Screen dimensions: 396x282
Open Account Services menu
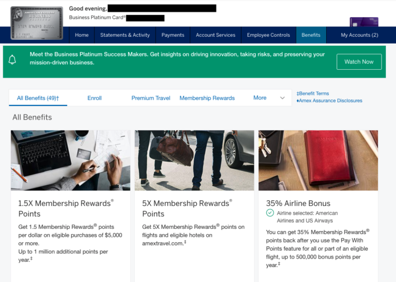215,35
